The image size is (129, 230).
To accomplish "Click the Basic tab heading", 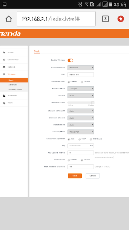I will (37, 51).
